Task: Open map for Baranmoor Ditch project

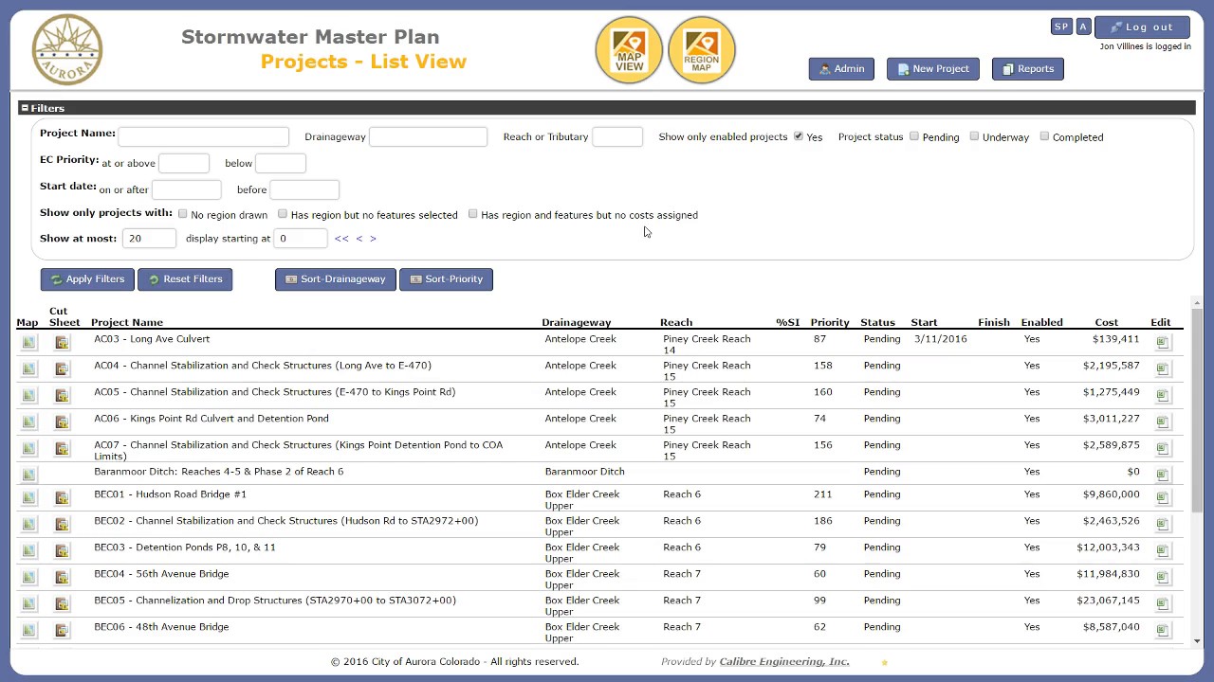Action: tap(28, 475)
